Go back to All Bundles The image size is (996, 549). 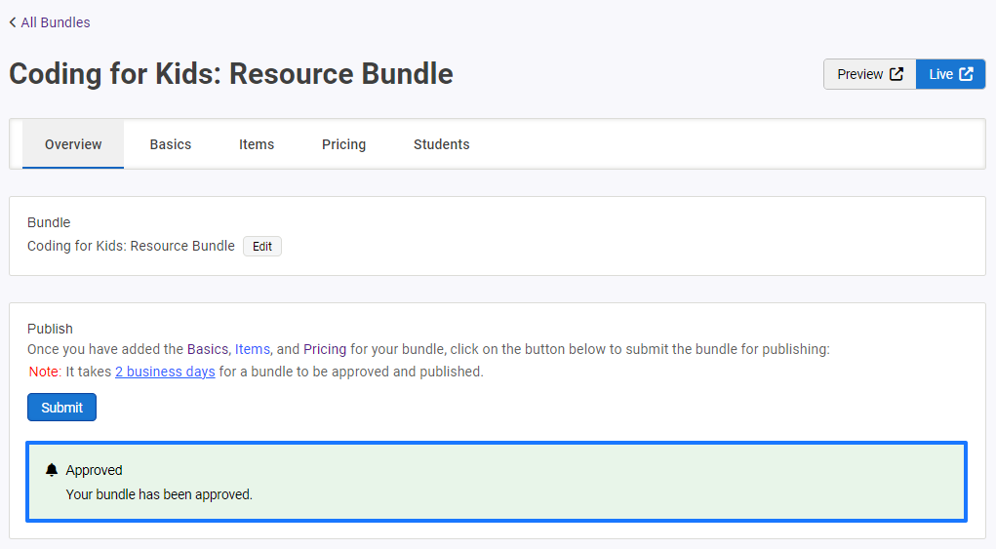click(56, 22)
